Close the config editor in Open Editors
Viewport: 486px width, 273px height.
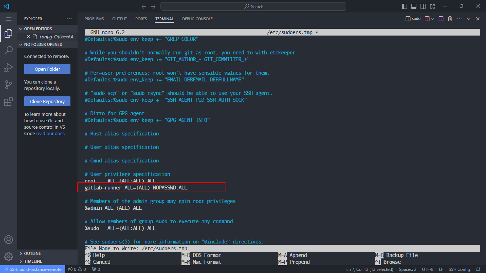(28, 37)
